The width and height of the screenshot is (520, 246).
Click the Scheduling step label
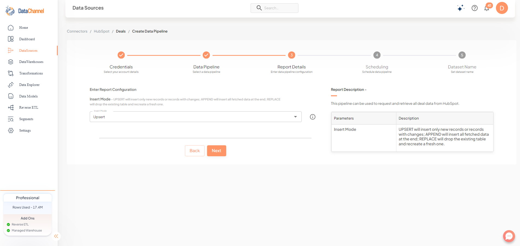[377, 67]
